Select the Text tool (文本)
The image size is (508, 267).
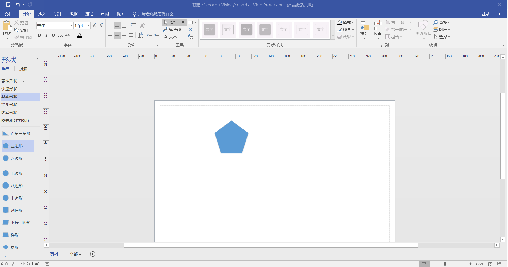[x=170, y=37]
